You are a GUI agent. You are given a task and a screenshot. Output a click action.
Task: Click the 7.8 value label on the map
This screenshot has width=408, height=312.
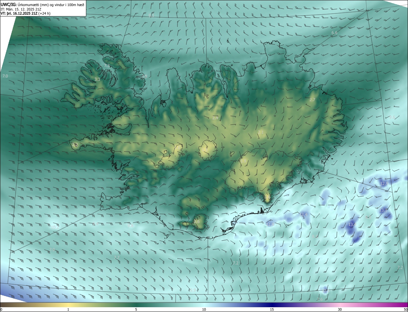click(144, 76)
